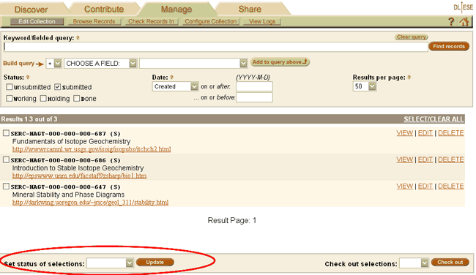The image size is (476, 275).
Task: Open help tip beside Keyword/fielded query
Action: (78, 38)
